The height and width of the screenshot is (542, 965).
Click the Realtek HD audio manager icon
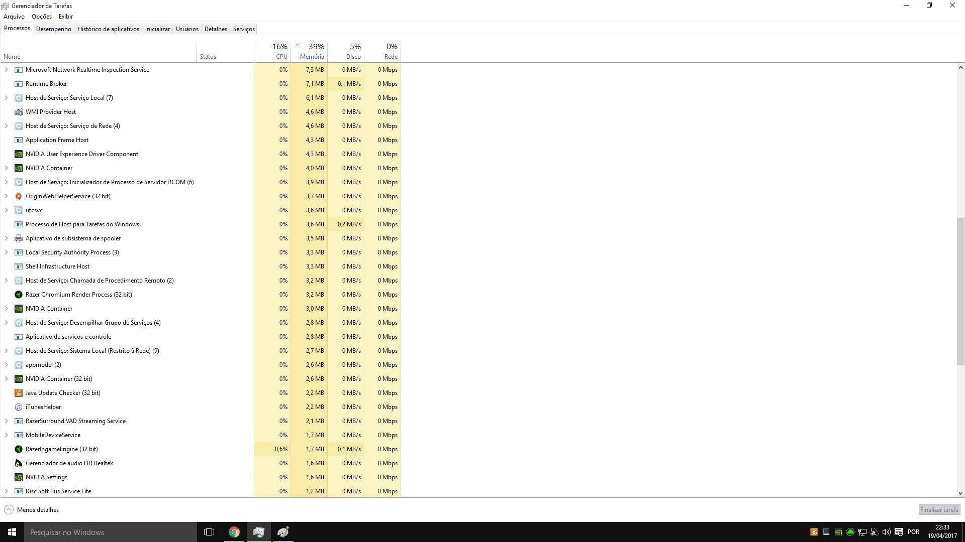click(x=19, y=463)
